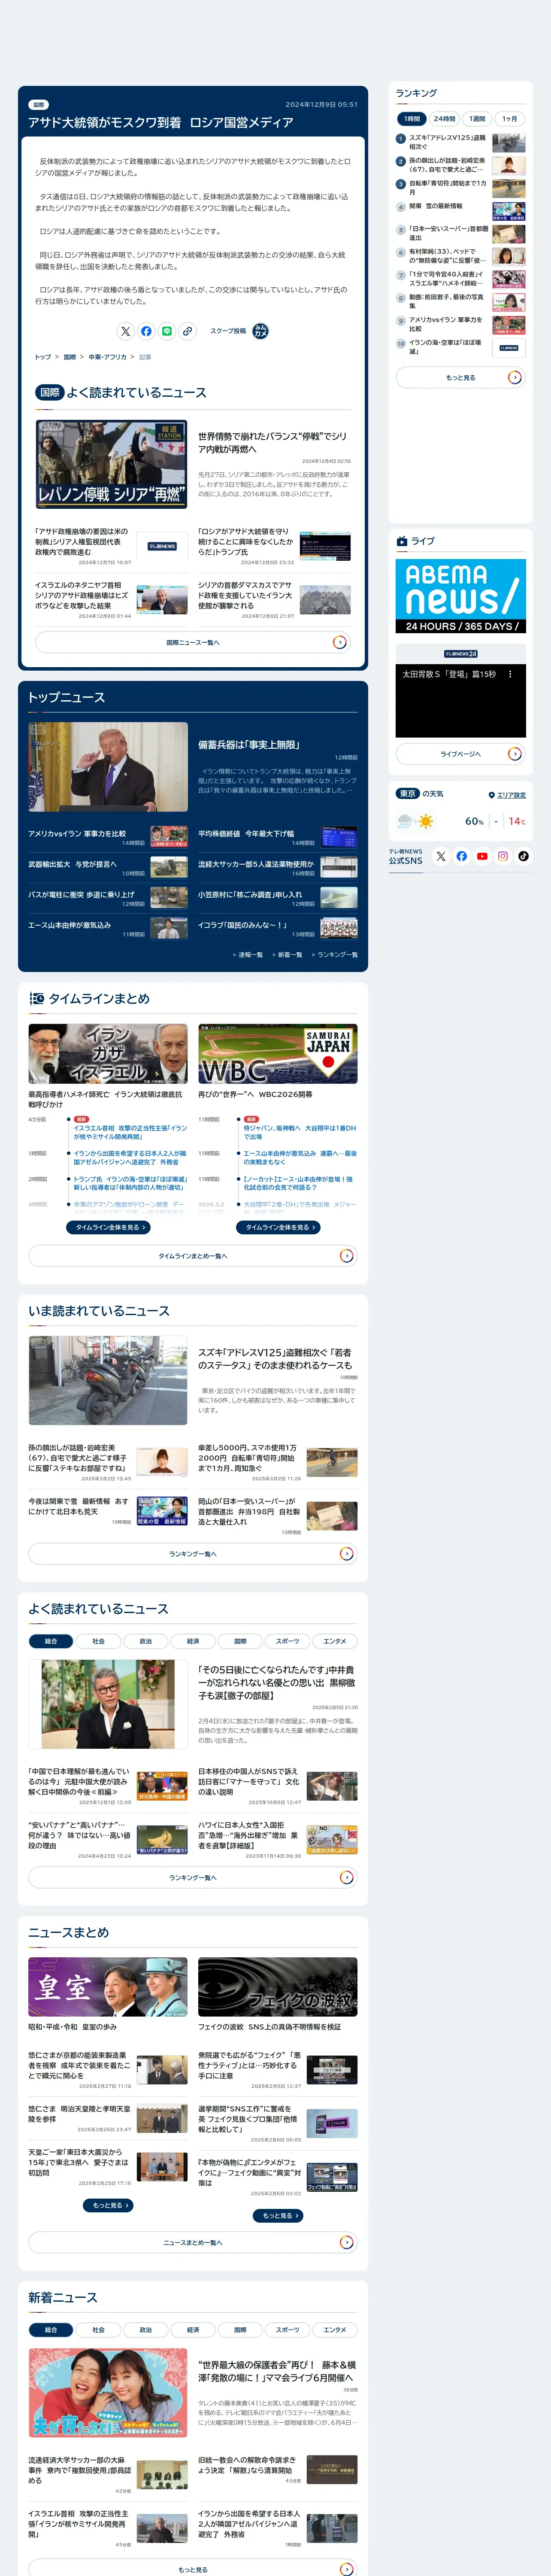This screenshot has height=2576, width=551.
Task: Click the タイムラインまとめ heading icon
Action: (x=37, y=998)
